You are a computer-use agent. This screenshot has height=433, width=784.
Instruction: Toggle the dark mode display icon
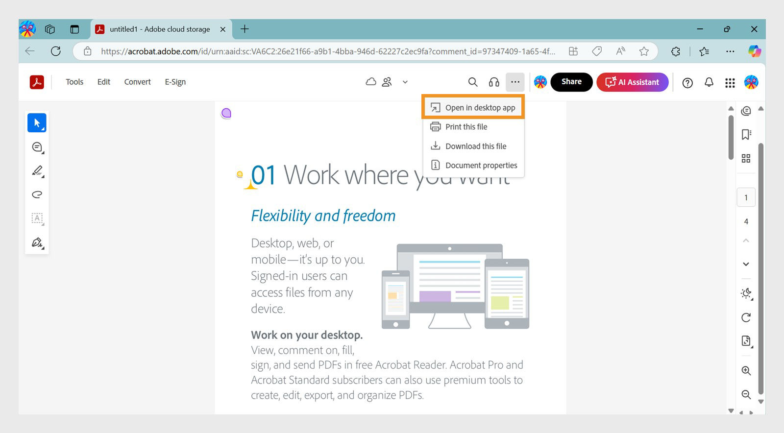(x=746, y=293)
